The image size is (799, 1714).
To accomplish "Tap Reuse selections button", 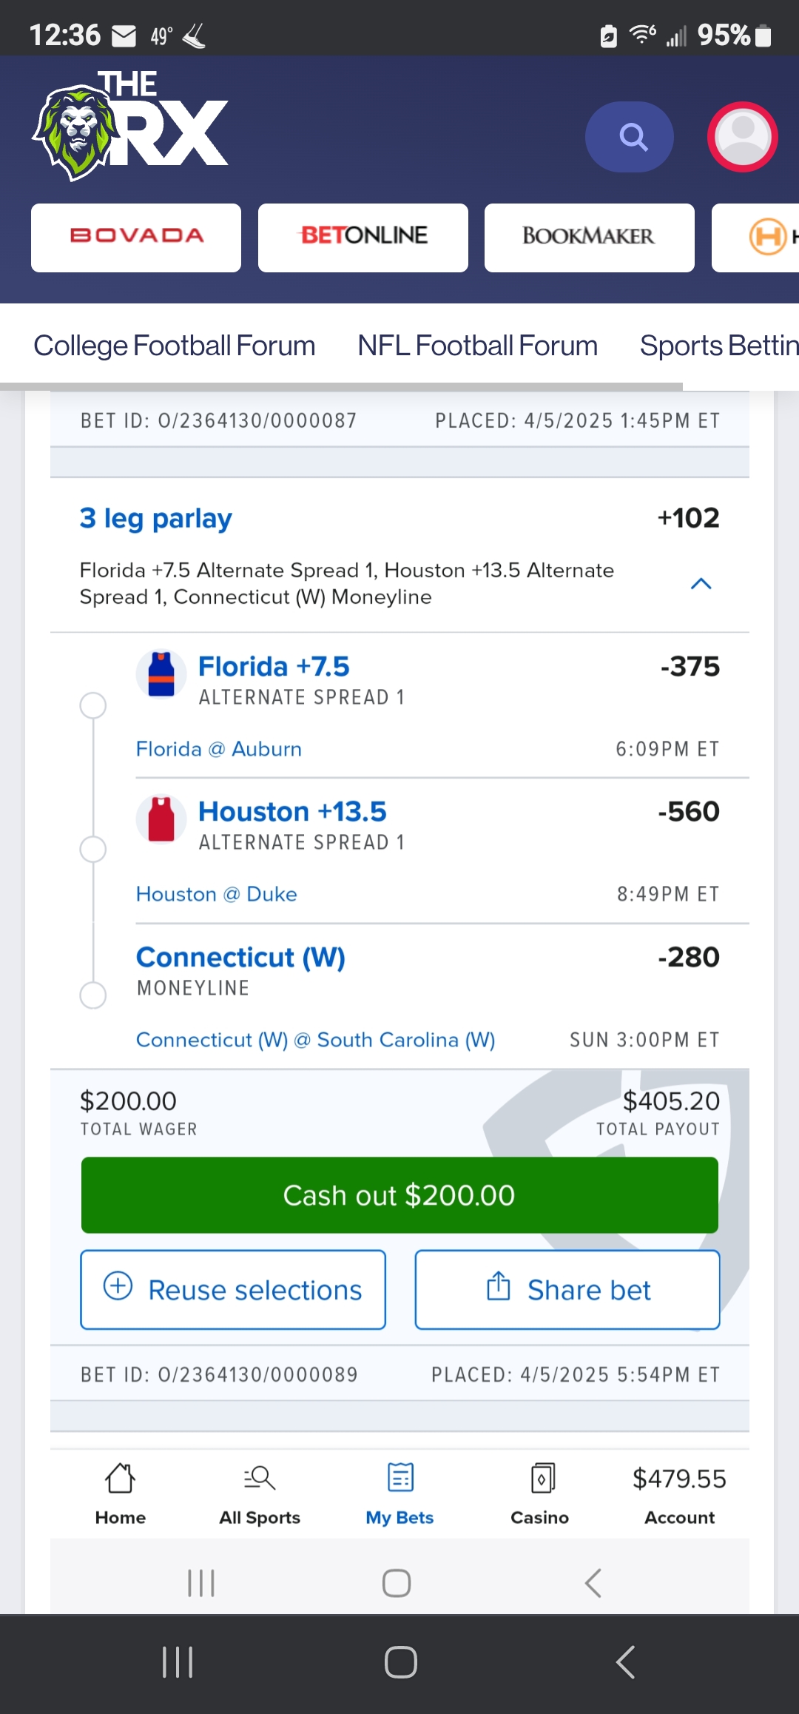I will [233, 1290].
